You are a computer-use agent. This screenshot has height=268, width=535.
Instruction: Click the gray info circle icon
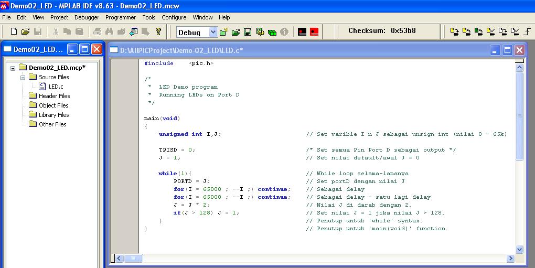click(284, 32)
